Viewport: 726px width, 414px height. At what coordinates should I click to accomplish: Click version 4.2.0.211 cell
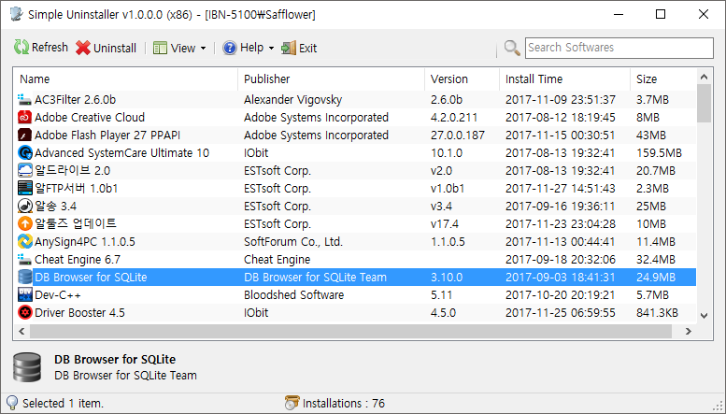coord(454,117)
